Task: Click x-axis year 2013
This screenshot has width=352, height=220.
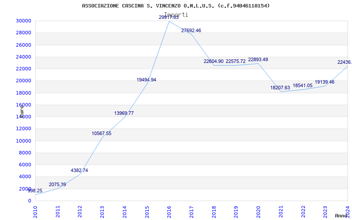Action: click(103, 212)
